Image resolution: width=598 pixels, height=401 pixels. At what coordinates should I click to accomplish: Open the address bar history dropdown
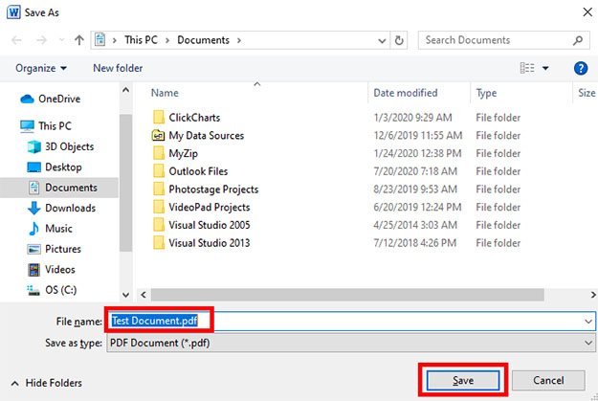382,40
